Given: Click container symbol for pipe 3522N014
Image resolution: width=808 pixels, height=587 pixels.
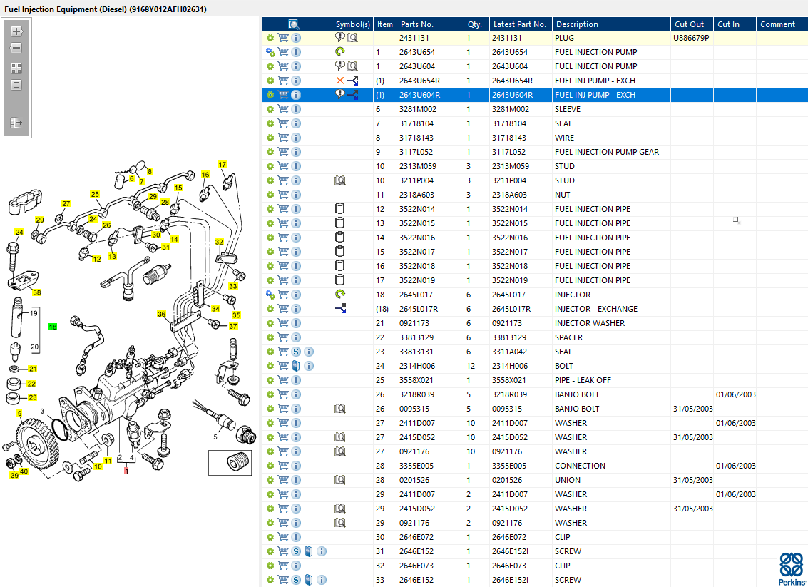Looking at the screenshot, I should click(339, 209).
